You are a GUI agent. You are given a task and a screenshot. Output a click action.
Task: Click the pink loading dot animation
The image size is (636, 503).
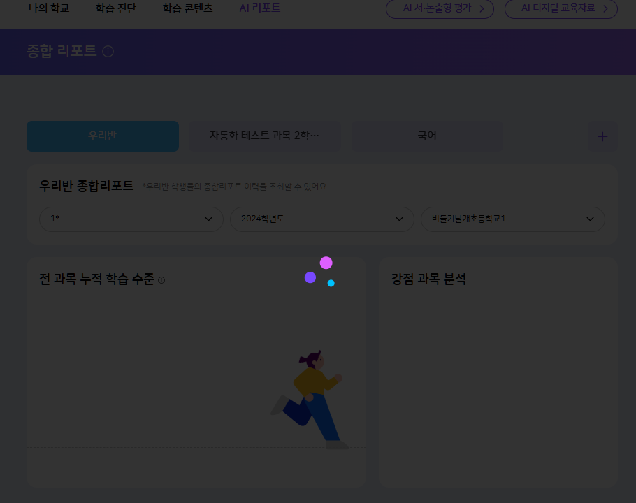326,263
